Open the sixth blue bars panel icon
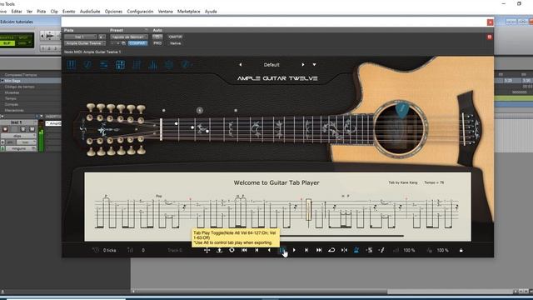The height and width of the screenshot is (300, 533). (152, 65)
